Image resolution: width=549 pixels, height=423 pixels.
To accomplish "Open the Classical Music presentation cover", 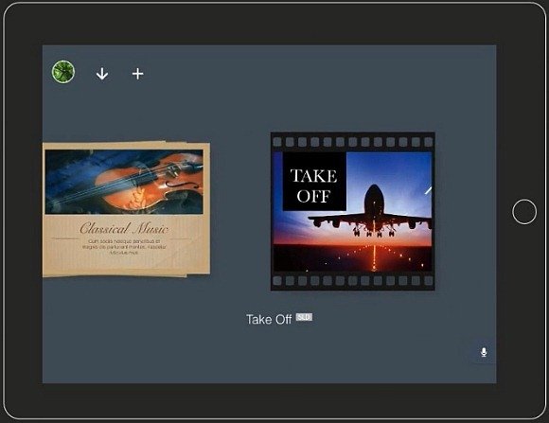I will pyautogui.click(x=127, y=209).
